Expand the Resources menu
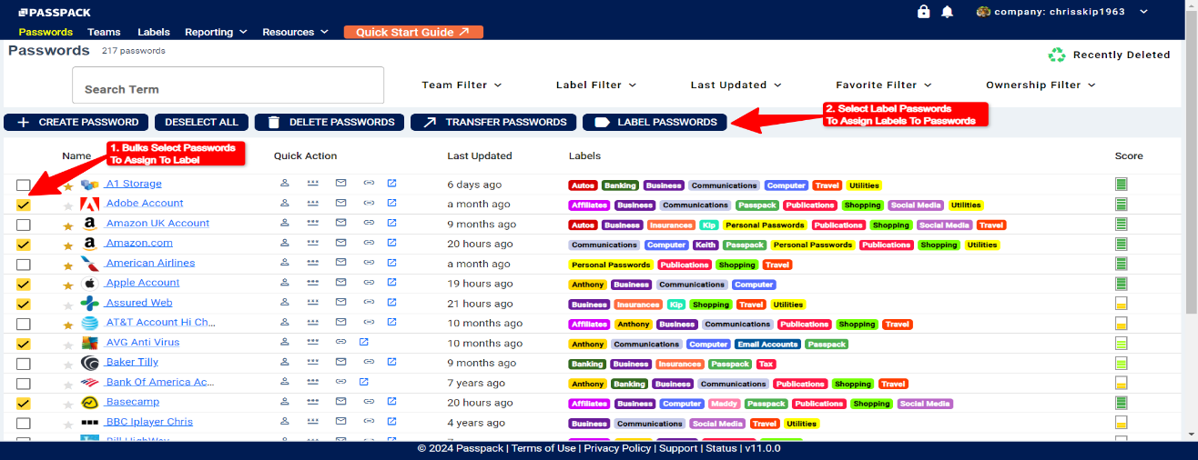The height and width of the screenshot is (460, 1198). coord(295,32)
